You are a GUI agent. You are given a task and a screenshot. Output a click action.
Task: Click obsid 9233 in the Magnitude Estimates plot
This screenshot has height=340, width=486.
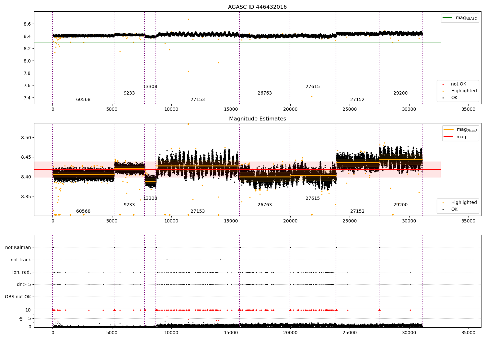click(129, 205)
